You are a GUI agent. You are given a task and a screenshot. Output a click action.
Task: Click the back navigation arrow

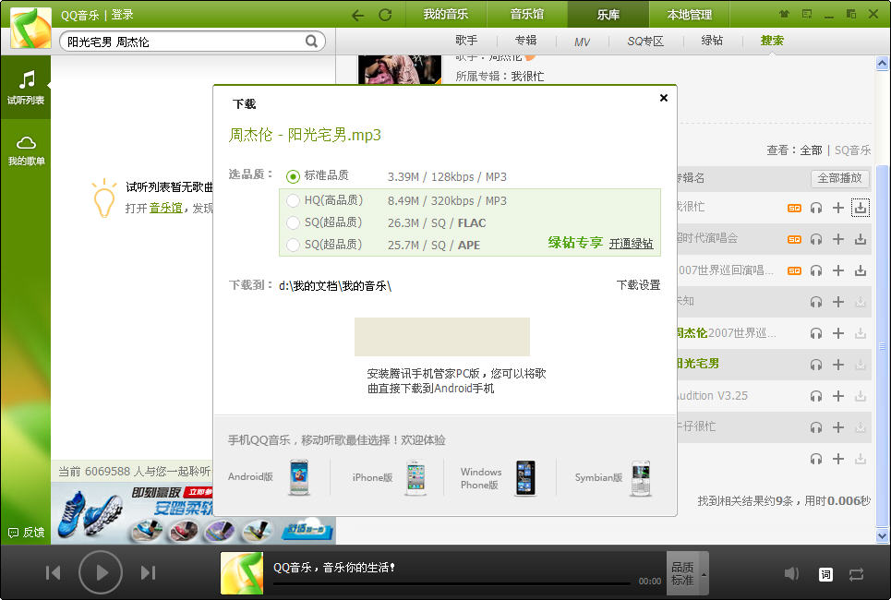pos(357,15)
